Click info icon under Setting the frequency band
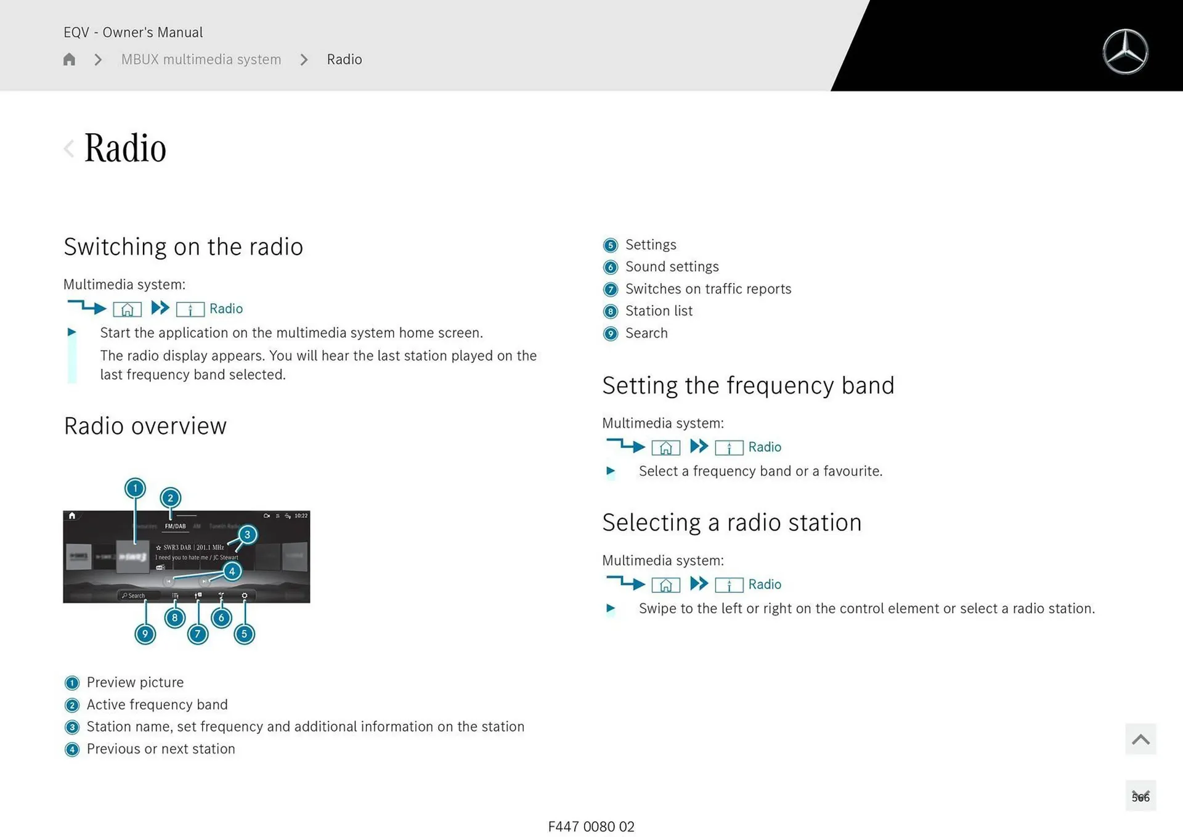 [729, 447]
